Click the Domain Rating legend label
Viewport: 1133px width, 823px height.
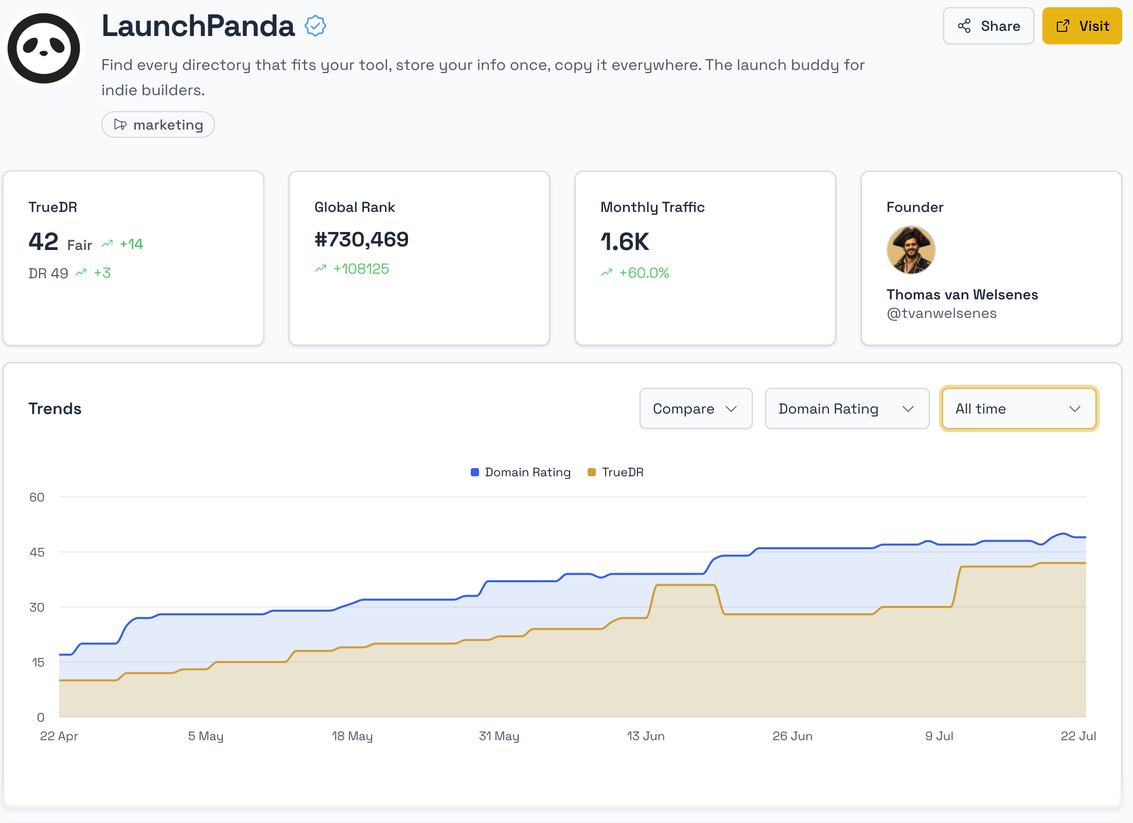pos(527,472)
